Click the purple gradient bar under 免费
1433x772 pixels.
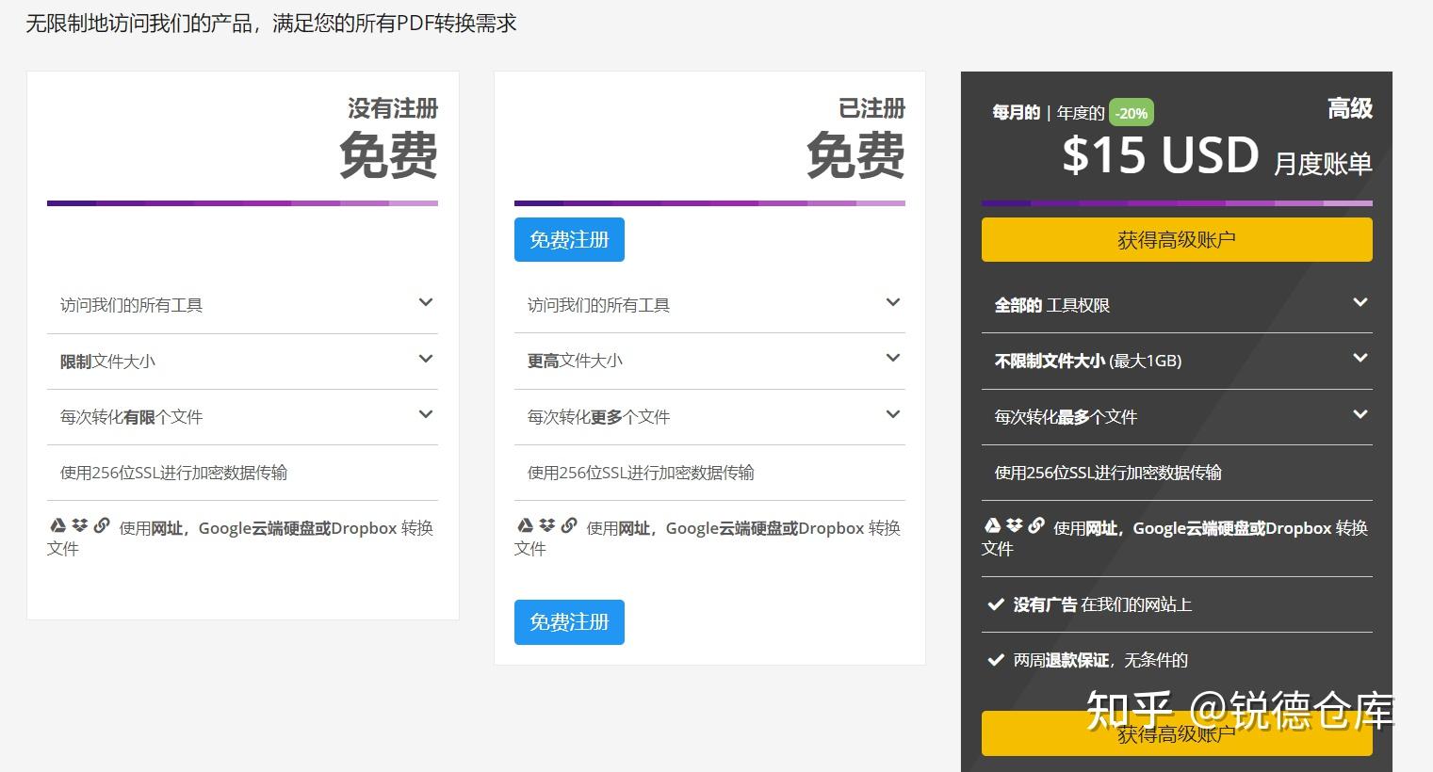pos(242,202)
